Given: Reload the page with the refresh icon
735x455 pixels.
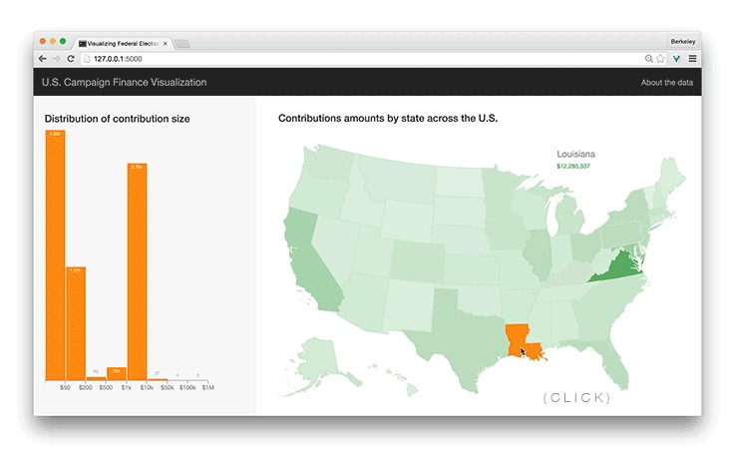Looking at the screenshot, I should click(70, 59).
